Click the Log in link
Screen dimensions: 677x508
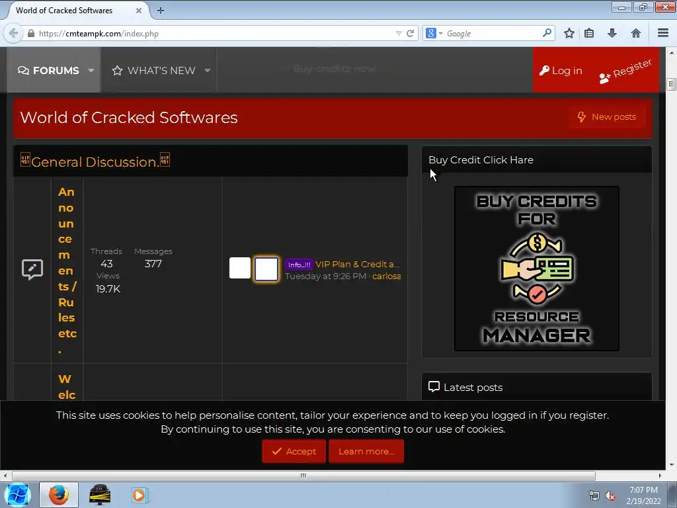click(561, 70)
